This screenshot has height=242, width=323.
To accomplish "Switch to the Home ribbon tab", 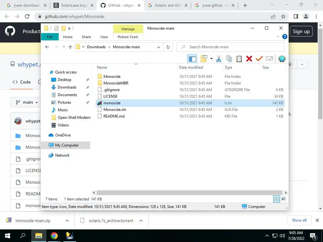I will [68, 37].
